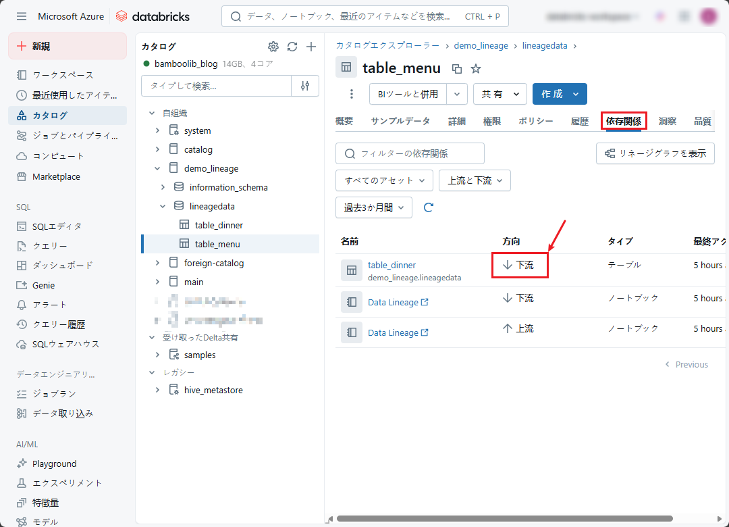Image resolution: width=729 pixels, height=527 pixels.
Task: Switch to the 履歴 tab
Action: (580, 121)
